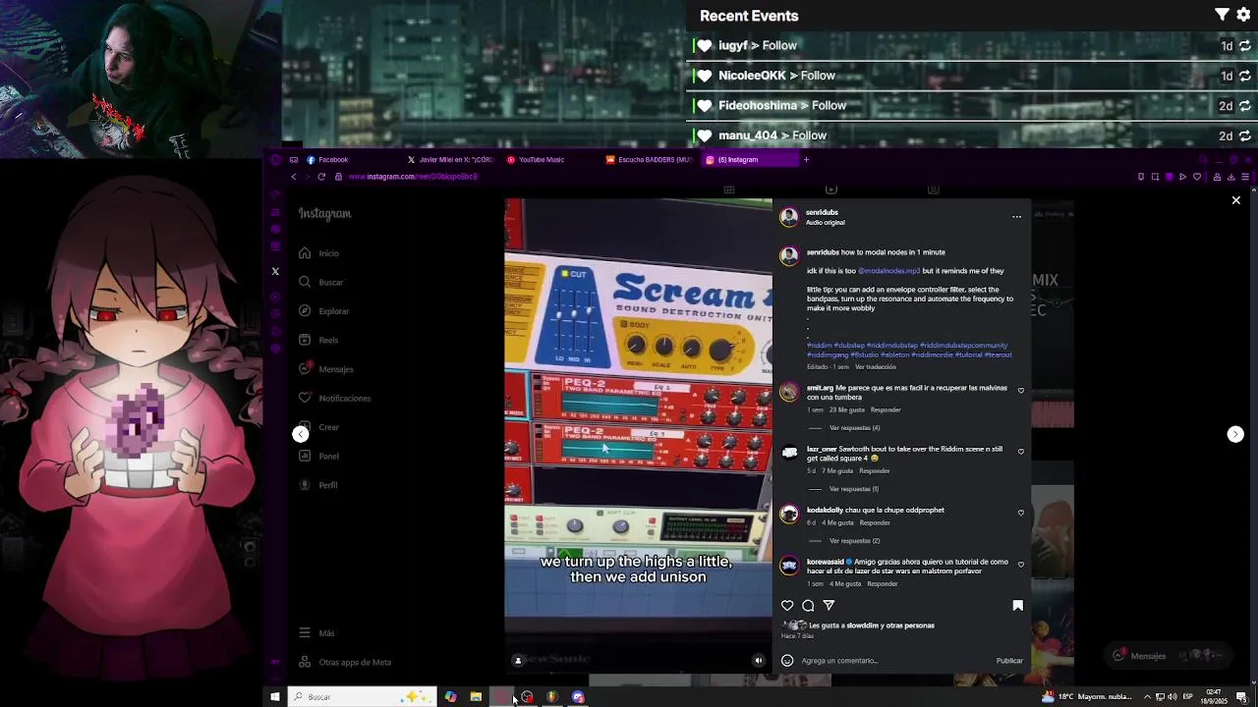The image size is (1258, 707).
Task: Open the Instagram Buscar search icon
Action: [305, 282]
